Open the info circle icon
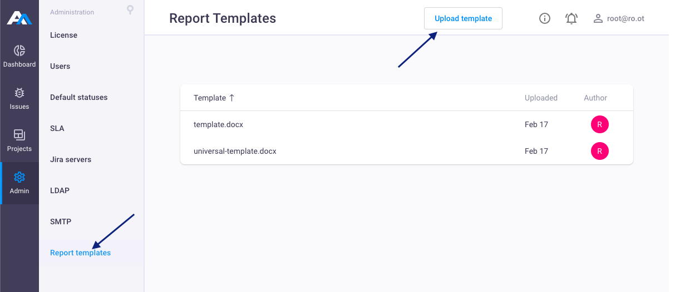The image size is (675, 292). (545, 18)
